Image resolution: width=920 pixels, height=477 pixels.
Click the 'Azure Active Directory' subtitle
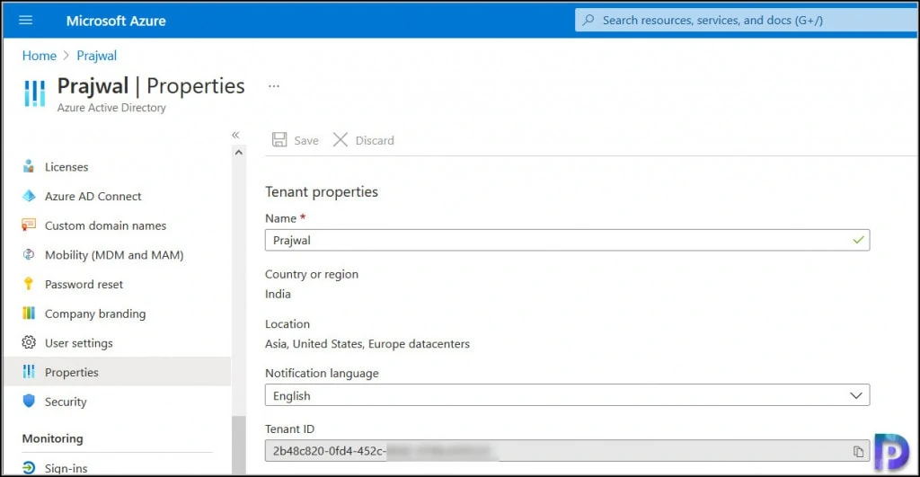click(111, 108)
